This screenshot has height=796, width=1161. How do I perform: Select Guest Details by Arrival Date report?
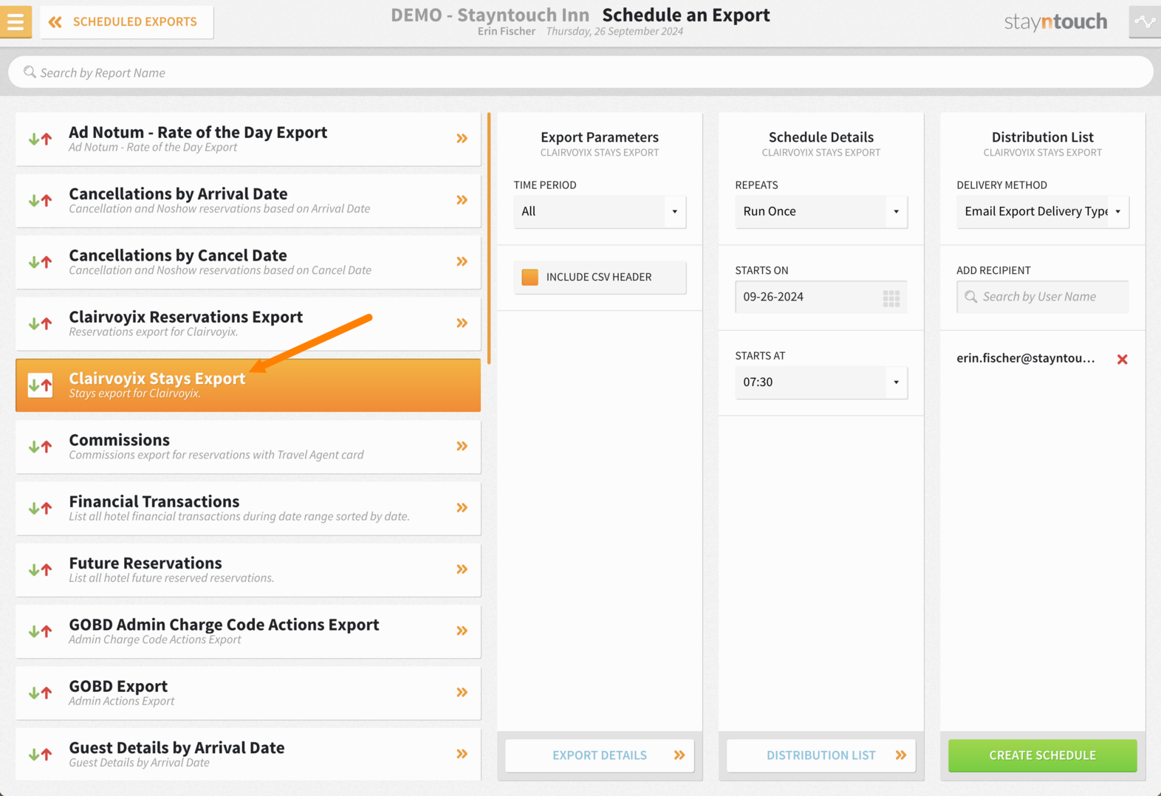pos(248,754)
